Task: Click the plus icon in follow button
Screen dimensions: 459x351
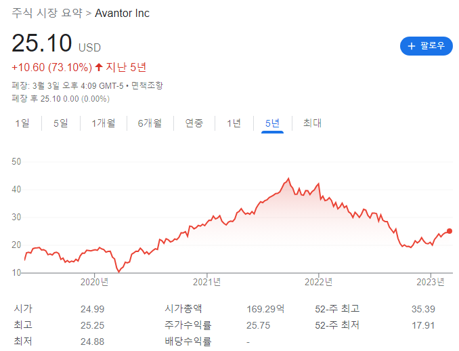Action: coord(412,46)
